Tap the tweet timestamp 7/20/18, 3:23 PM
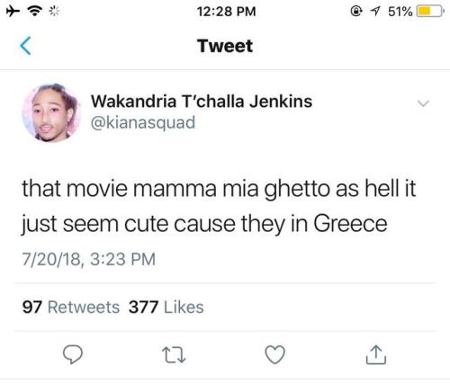Viewport: 450px width, 383px height. click(88, 259)
